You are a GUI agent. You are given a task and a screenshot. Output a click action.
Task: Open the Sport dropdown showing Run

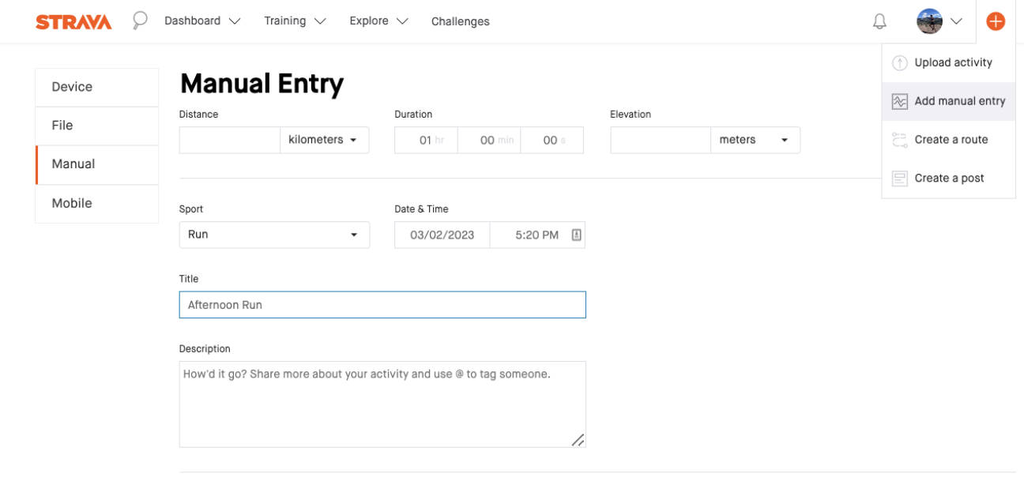tap(274, 235)
